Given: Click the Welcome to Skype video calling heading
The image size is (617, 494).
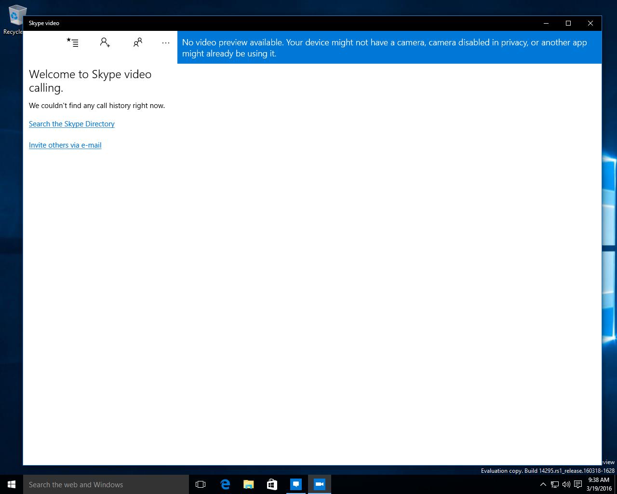Looking at the screenshot, I should tap(90, 81).
